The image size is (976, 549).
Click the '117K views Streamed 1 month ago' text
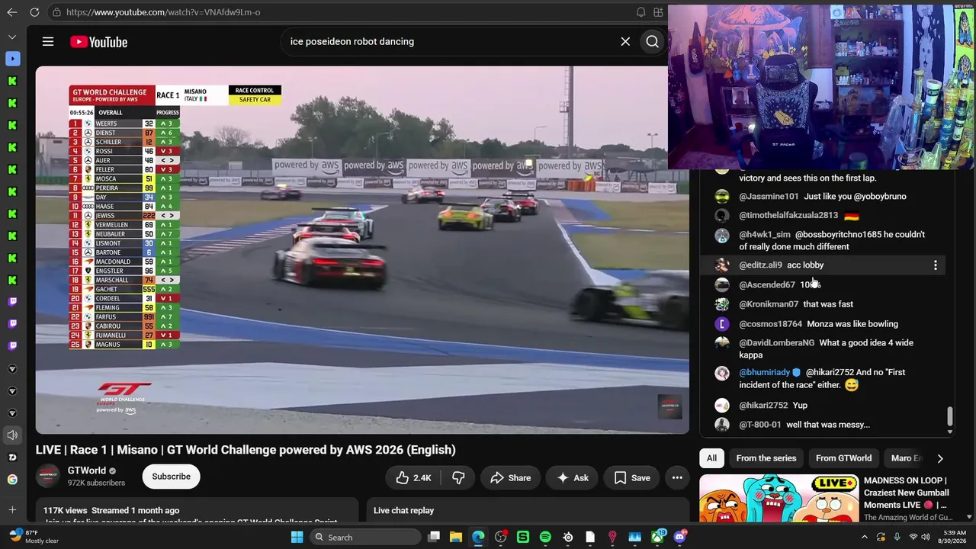(111, 511)
